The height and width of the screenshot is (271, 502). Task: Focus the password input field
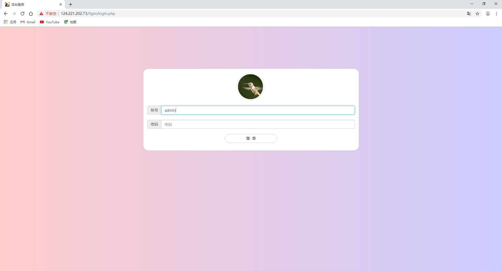[258, 124]
